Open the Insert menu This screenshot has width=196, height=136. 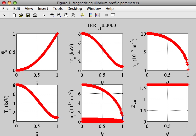pyautogui.click(x=43, y=9)
